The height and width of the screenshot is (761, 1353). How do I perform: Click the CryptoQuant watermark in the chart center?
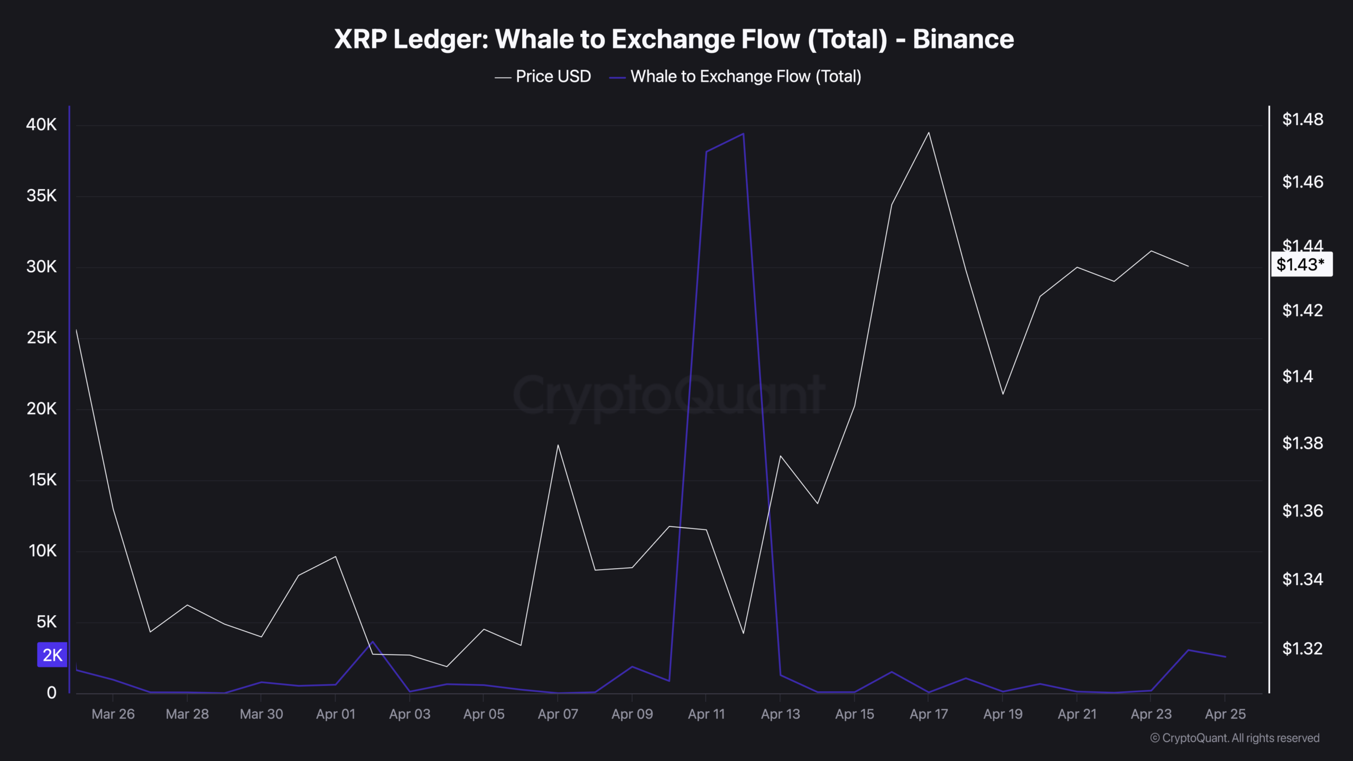pyautogui.click(x=669, y=395)
